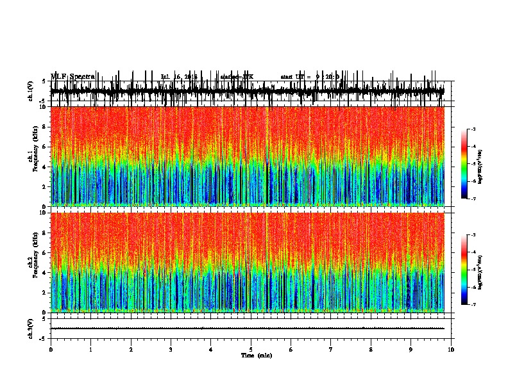Screen dimensions: 508x392
Task: Click the '-7' value on ch.1 color bar
Action: point(473,199)
